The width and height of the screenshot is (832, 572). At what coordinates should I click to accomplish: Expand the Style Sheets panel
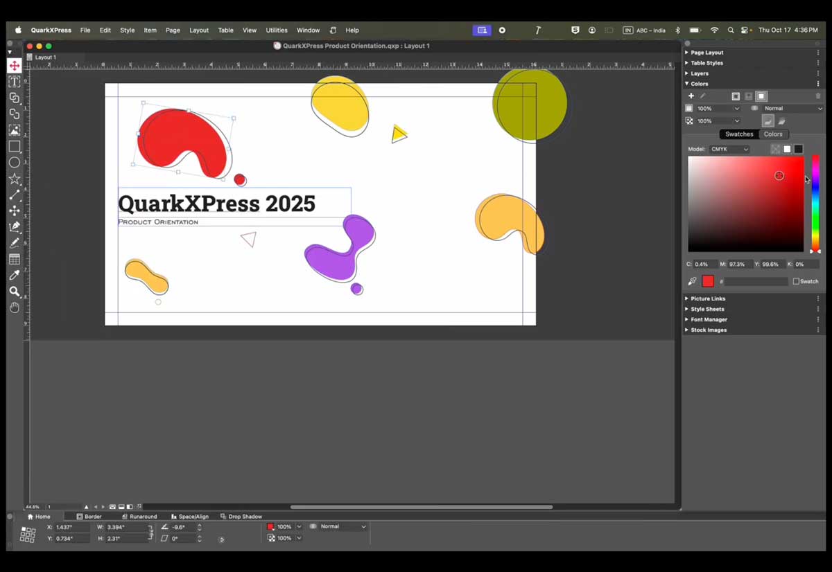tap(707, 310)
